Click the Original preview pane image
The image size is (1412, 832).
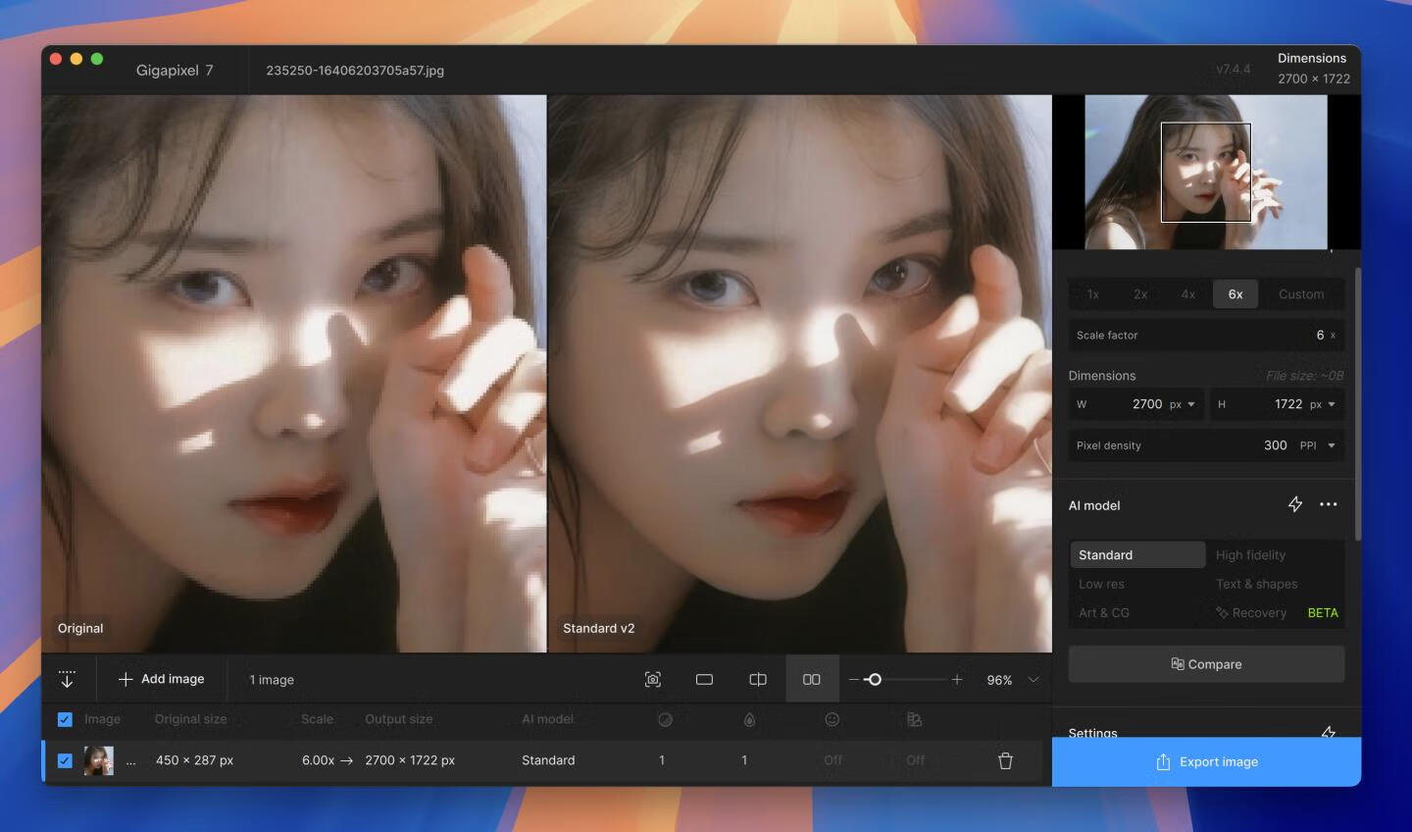(x=294, y=374)
